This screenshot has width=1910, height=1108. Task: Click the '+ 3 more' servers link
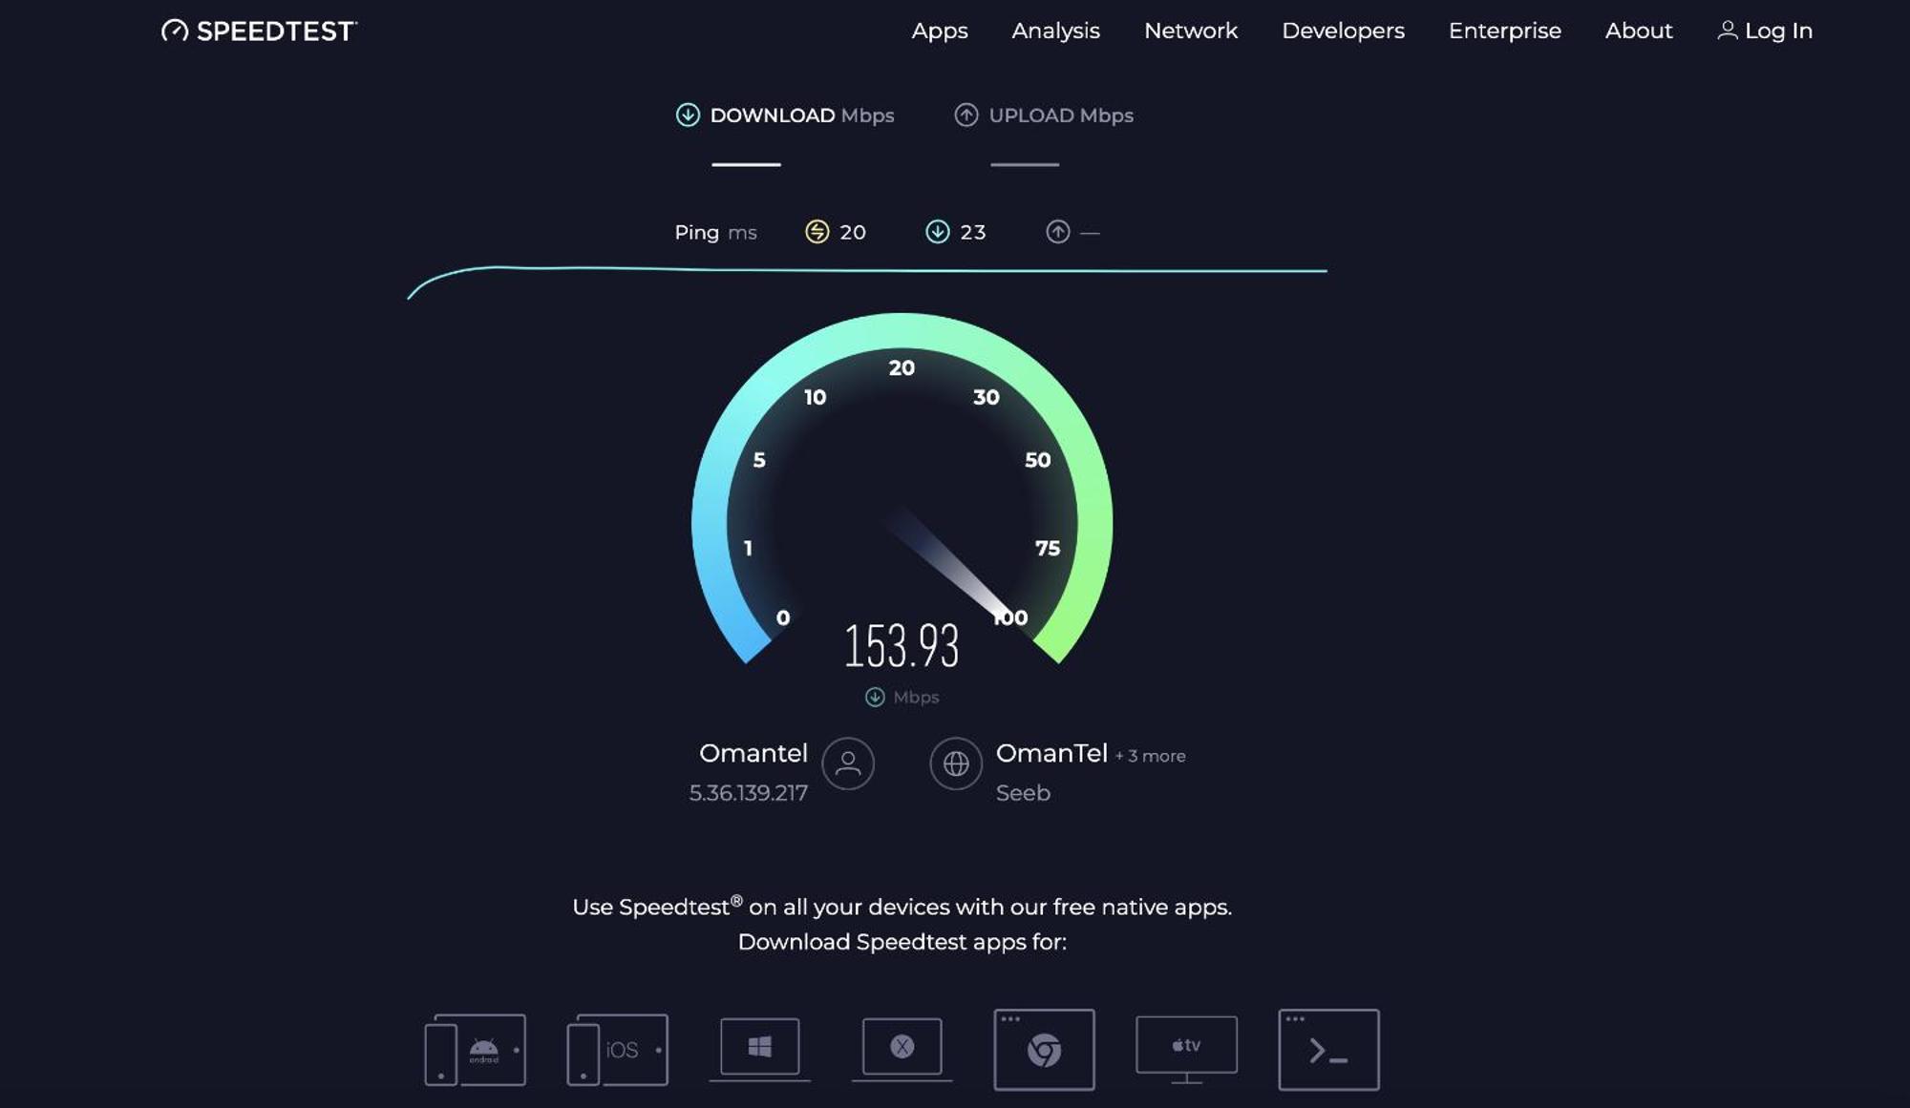pos(1151,756)
